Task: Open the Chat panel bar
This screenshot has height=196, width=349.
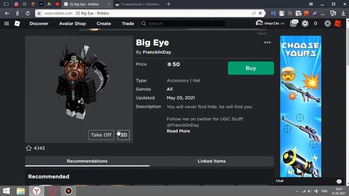Action: (309, 181)
